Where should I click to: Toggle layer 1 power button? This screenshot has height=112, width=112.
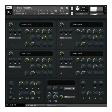pyautogui.click(x=11, y=25)
